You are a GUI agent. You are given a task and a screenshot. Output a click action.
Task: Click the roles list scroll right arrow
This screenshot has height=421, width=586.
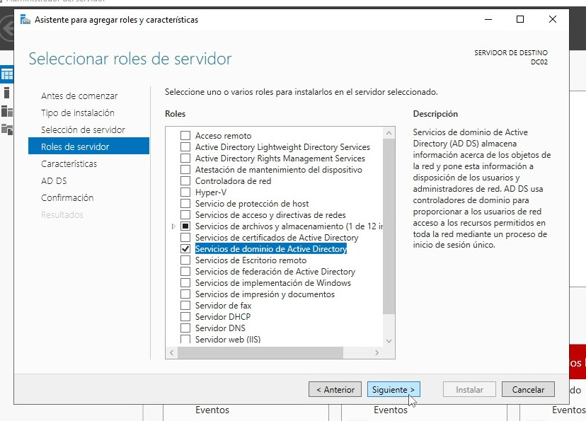[377, 352]
